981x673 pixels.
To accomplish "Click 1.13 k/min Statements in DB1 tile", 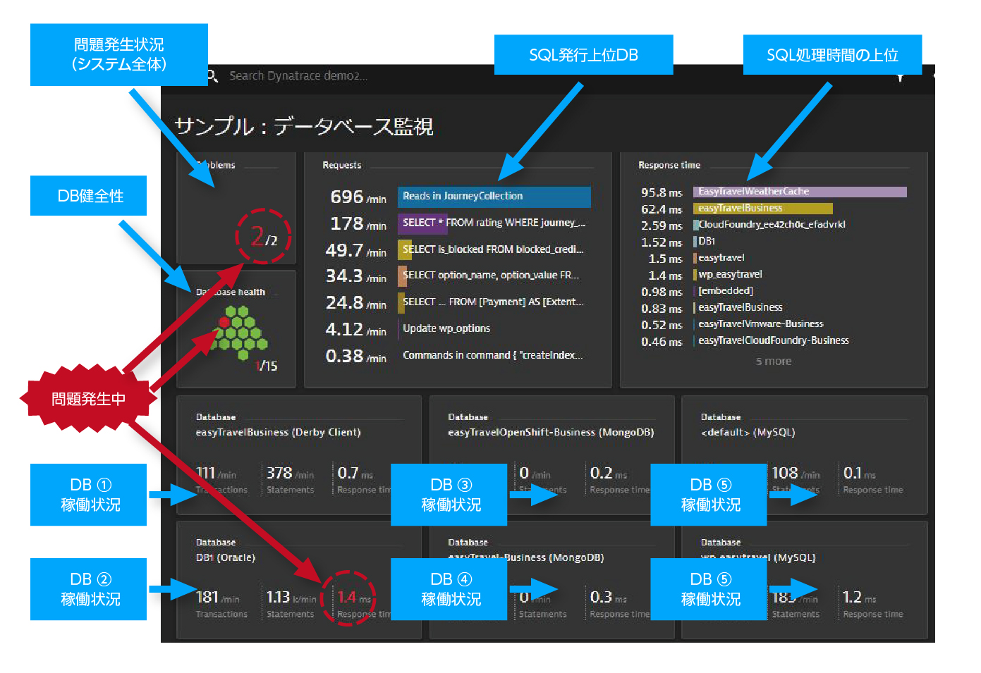I will click(x=291, y=605).
